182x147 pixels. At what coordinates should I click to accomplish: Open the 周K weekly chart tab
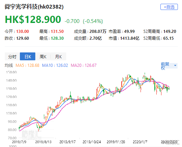pos(43,57)
